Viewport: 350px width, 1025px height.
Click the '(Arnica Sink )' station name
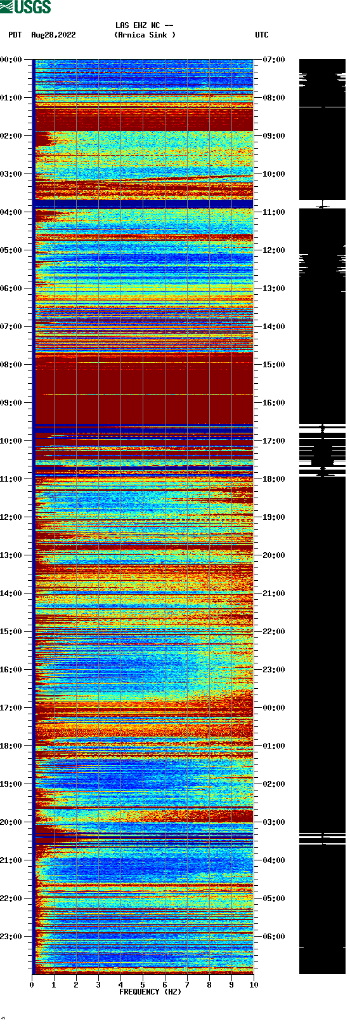tap(145, 35)
